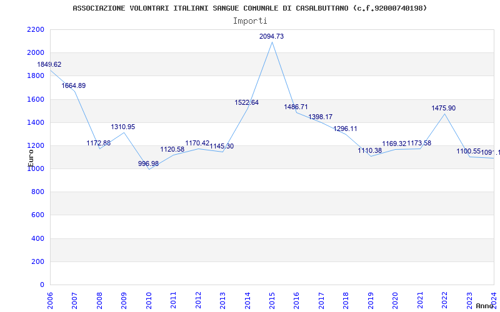Select the 1475.90 data label
The image size is (500, 312).
[444, 108]
